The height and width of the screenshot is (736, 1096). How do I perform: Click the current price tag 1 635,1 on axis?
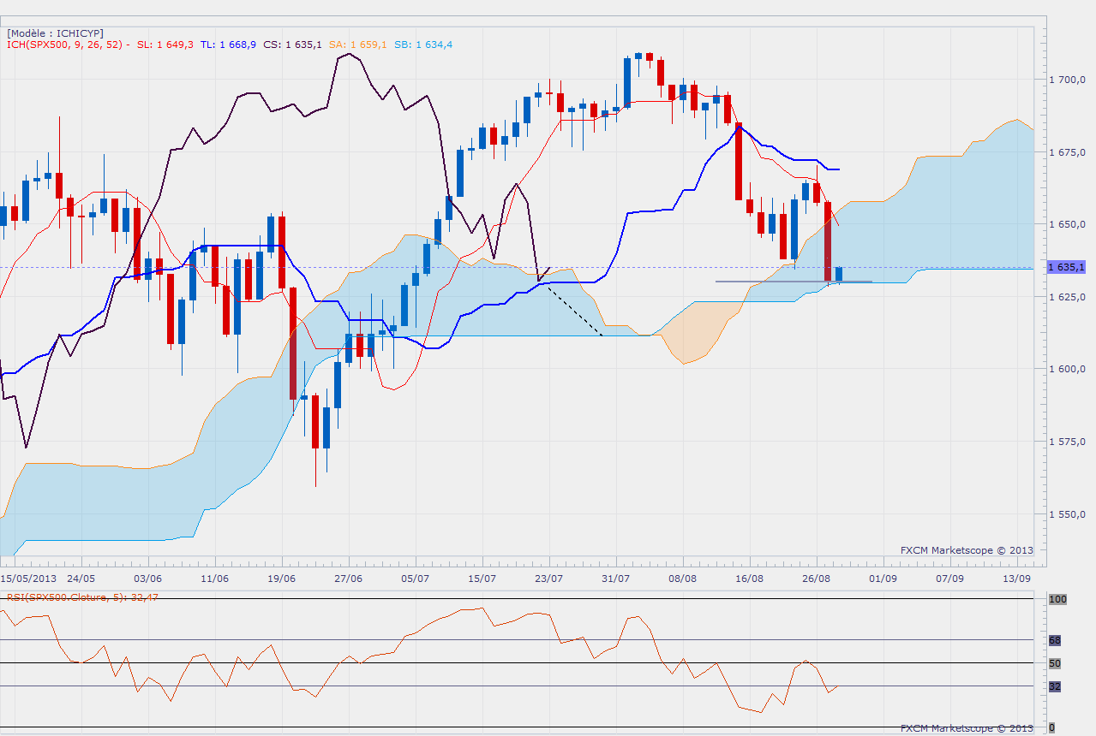[1068, 268]
